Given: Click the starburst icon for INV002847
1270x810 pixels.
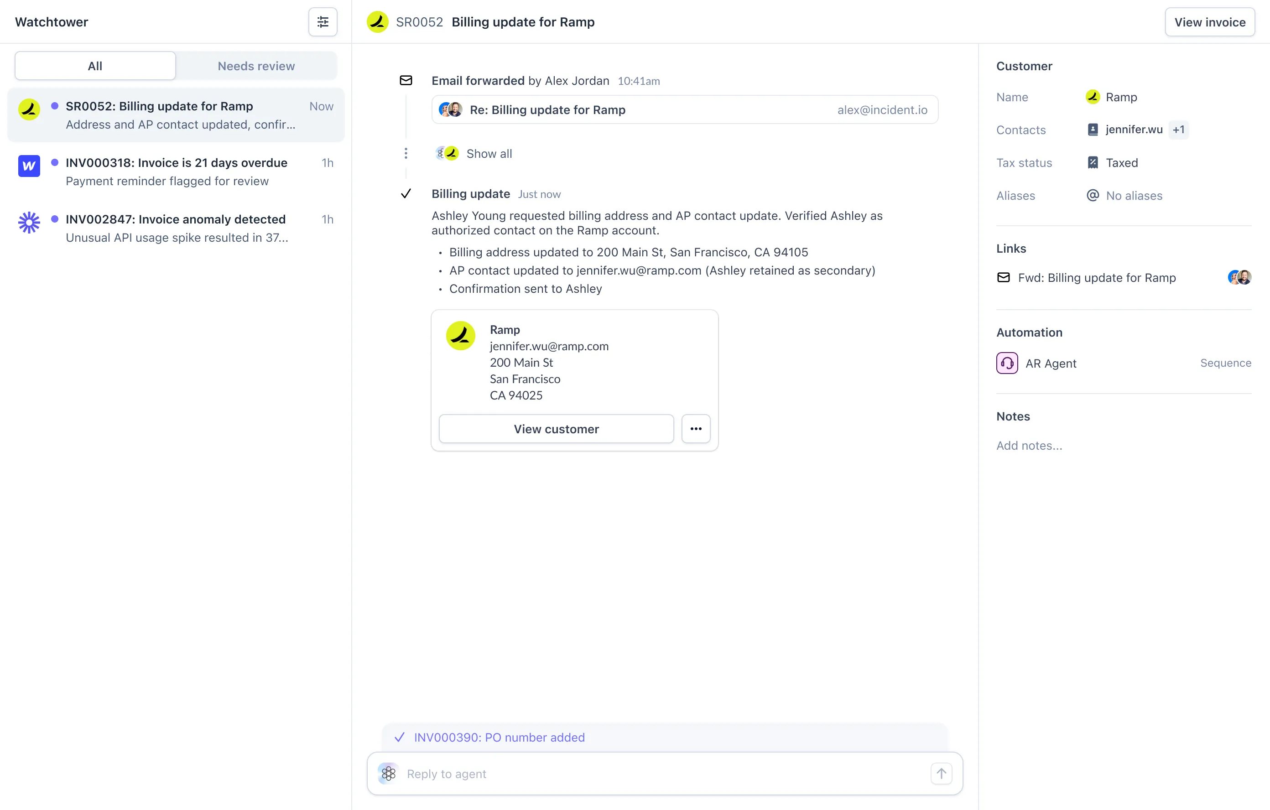Looking at the screenshot, I should coord(29,223).
